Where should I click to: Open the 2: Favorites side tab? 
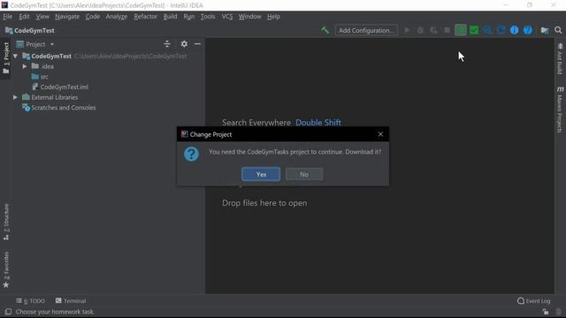coord(6,270)
